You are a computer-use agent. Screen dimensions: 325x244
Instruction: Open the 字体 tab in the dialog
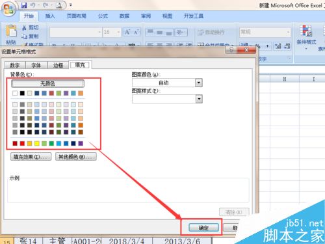36,65
